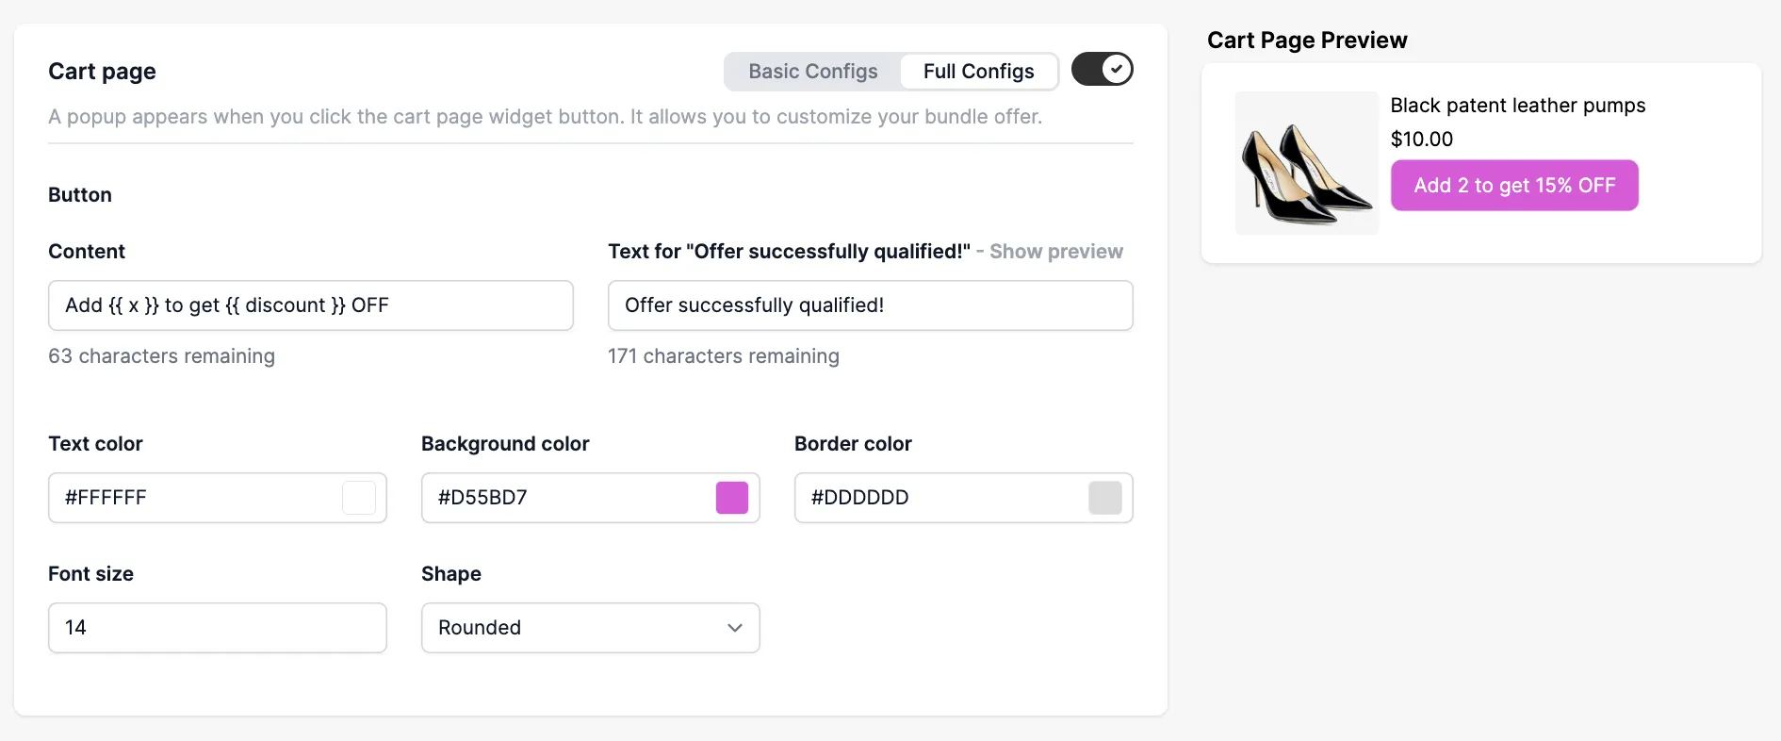Screen dimensions: 1781x741
Task: Toggle the Cart page enable switch
Action: click(1102, 70)
